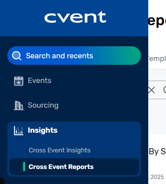Click the X clear icon
Viewport: 166px width, 184px height.
coord(151,90)
